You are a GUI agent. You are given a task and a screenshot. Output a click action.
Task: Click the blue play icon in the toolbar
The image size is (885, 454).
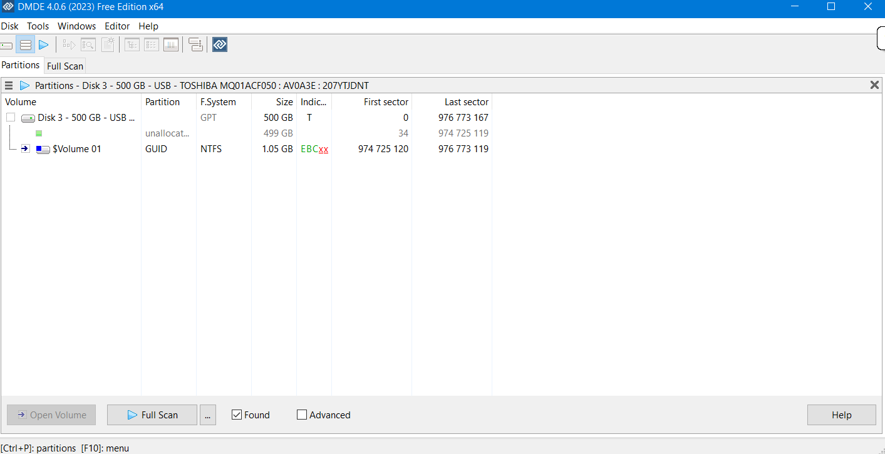pos(43,45)
